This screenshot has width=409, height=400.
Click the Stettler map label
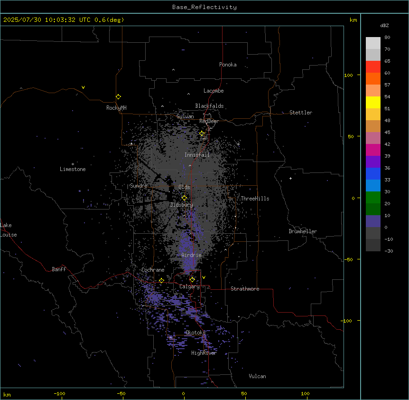point(301,113)
